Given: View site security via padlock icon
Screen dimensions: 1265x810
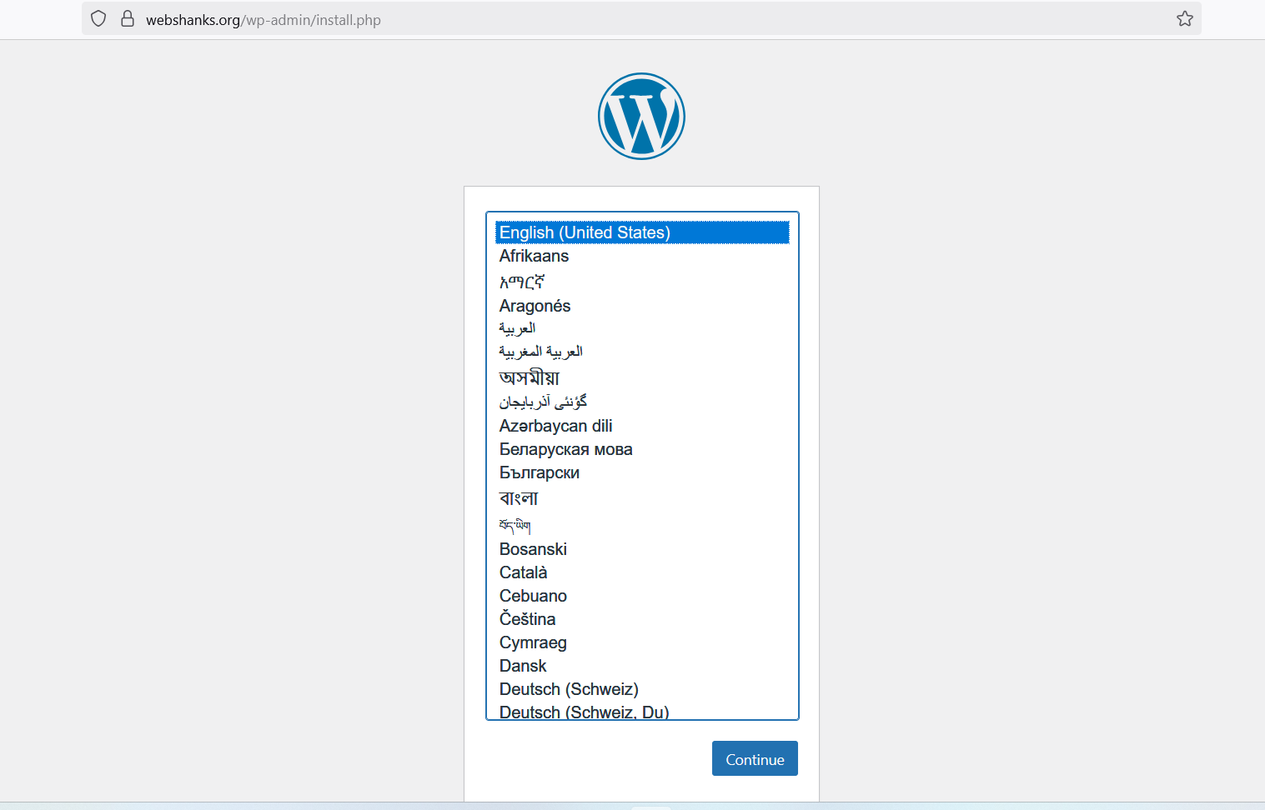Looking at the screenshot, I should (128, 19).
